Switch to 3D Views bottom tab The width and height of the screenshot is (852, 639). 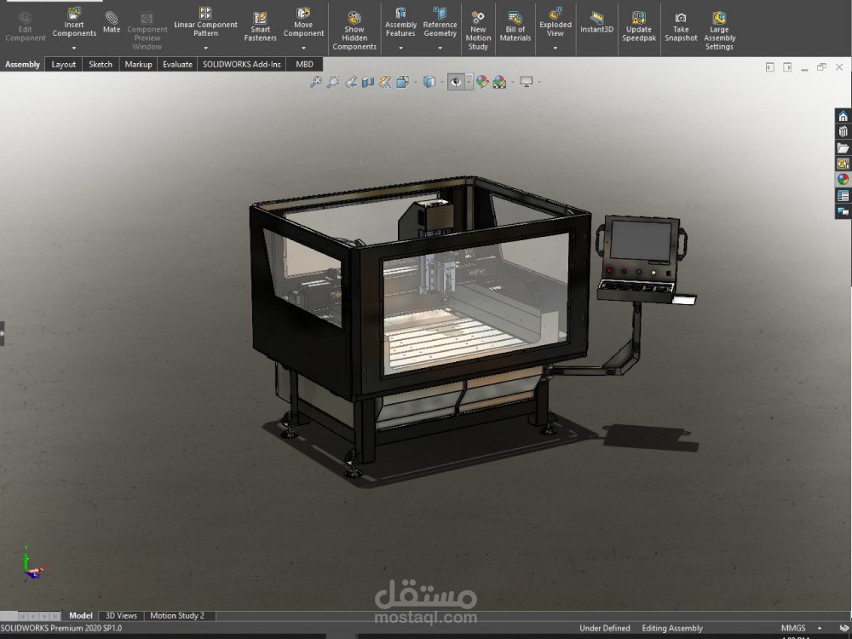[x=121, y=616]
